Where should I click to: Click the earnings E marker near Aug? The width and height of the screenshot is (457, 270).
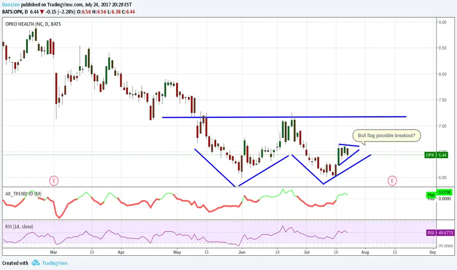392,181
